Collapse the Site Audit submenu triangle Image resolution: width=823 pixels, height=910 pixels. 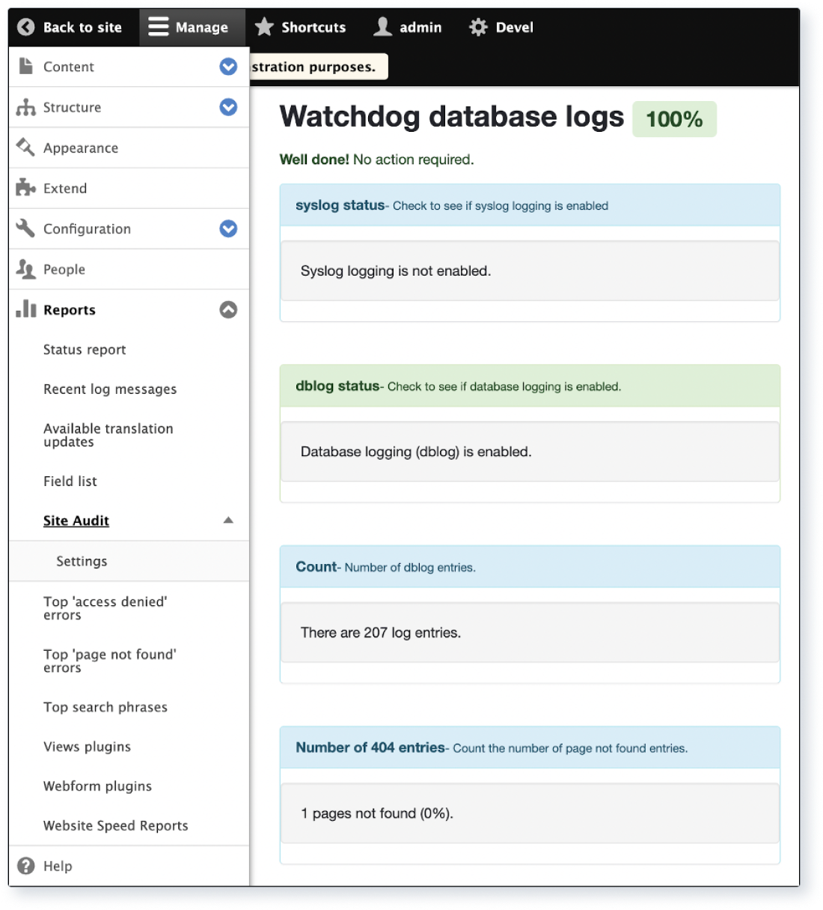(x=229, y=520)
